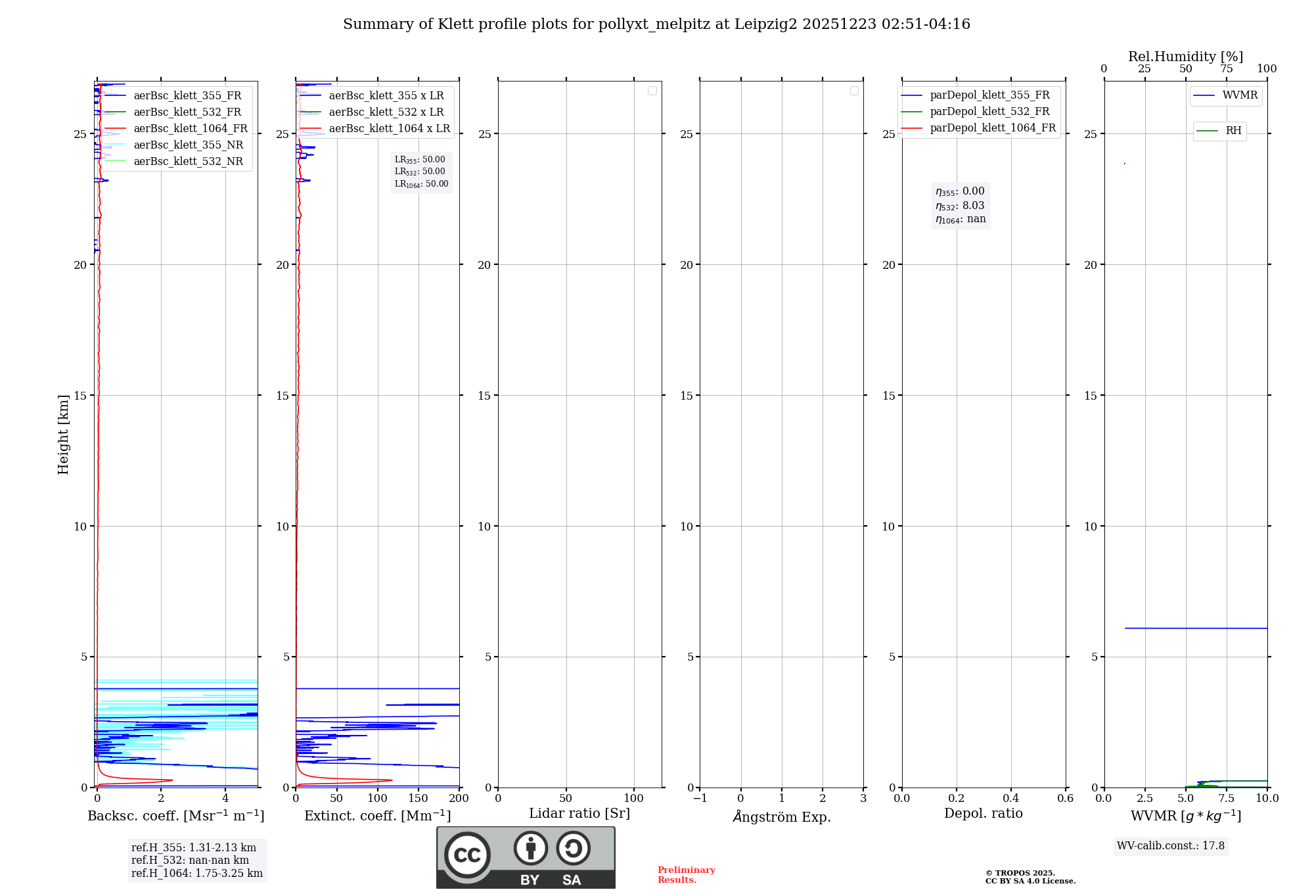Click the aerBsc_klett_355_NR cyan legend entry
Image resolution: width=1314 pixels, height=894 pixels.
188,145
